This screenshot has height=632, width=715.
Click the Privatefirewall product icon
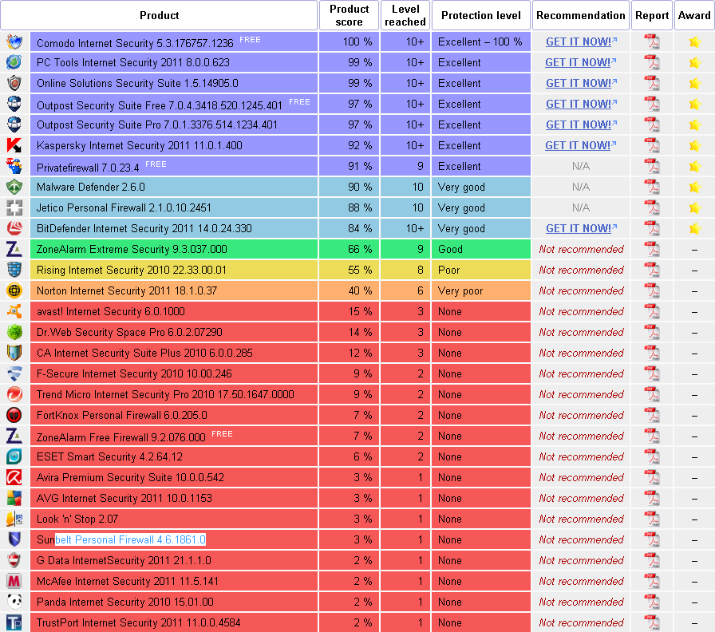click(x=14, y=167)
